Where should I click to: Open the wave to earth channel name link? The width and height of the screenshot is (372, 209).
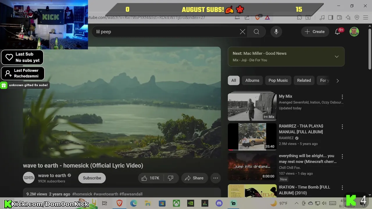(52, 175)
